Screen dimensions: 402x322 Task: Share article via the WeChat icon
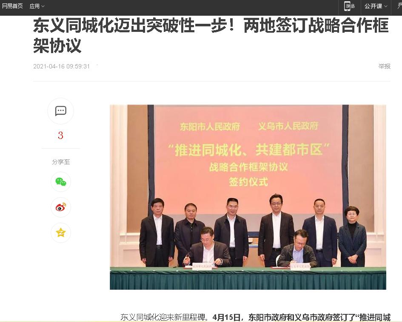pos(61,182)
